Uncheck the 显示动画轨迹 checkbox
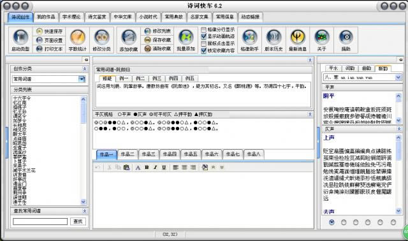The height and width of the screenshot is (241, 408). point(204,36)
